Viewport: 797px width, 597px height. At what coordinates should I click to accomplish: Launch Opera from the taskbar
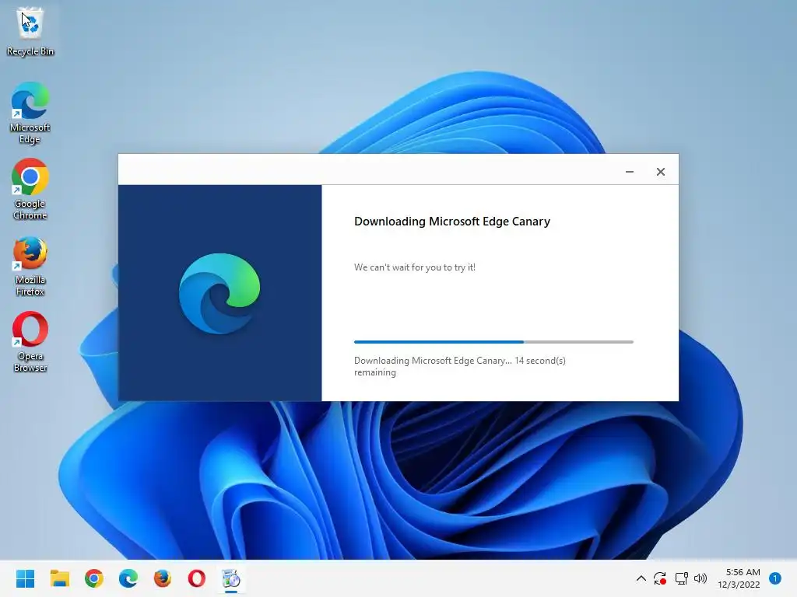[197, 578]
